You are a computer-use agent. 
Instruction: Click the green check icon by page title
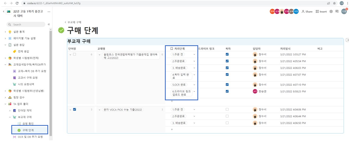61,30
